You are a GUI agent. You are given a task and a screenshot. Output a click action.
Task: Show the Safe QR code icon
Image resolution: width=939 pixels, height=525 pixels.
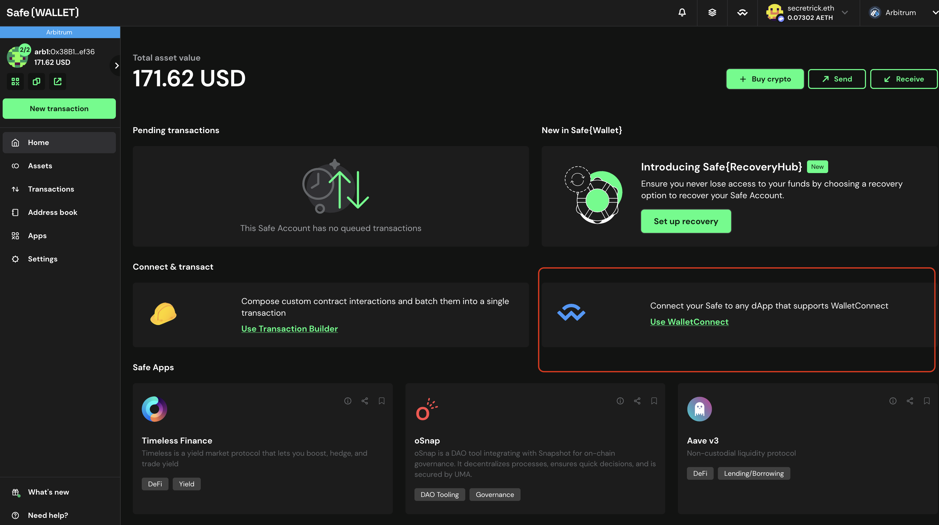[15, 81]
